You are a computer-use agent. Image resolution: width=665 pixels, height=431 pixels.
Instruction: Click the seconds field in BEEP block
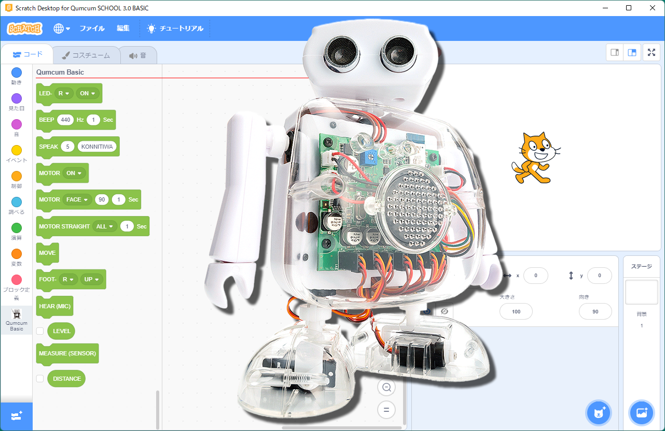[93, 120]
